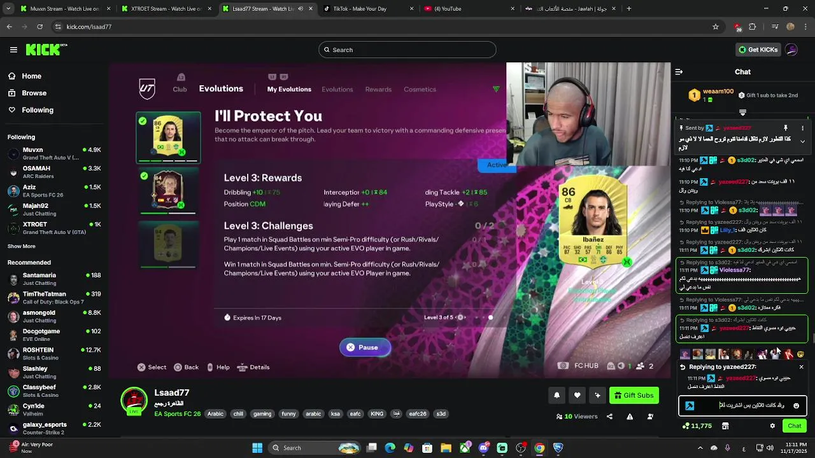Screen dimensions: 815x458
Task: Click the sparkle subscribe icon
Action: (597, 395)
